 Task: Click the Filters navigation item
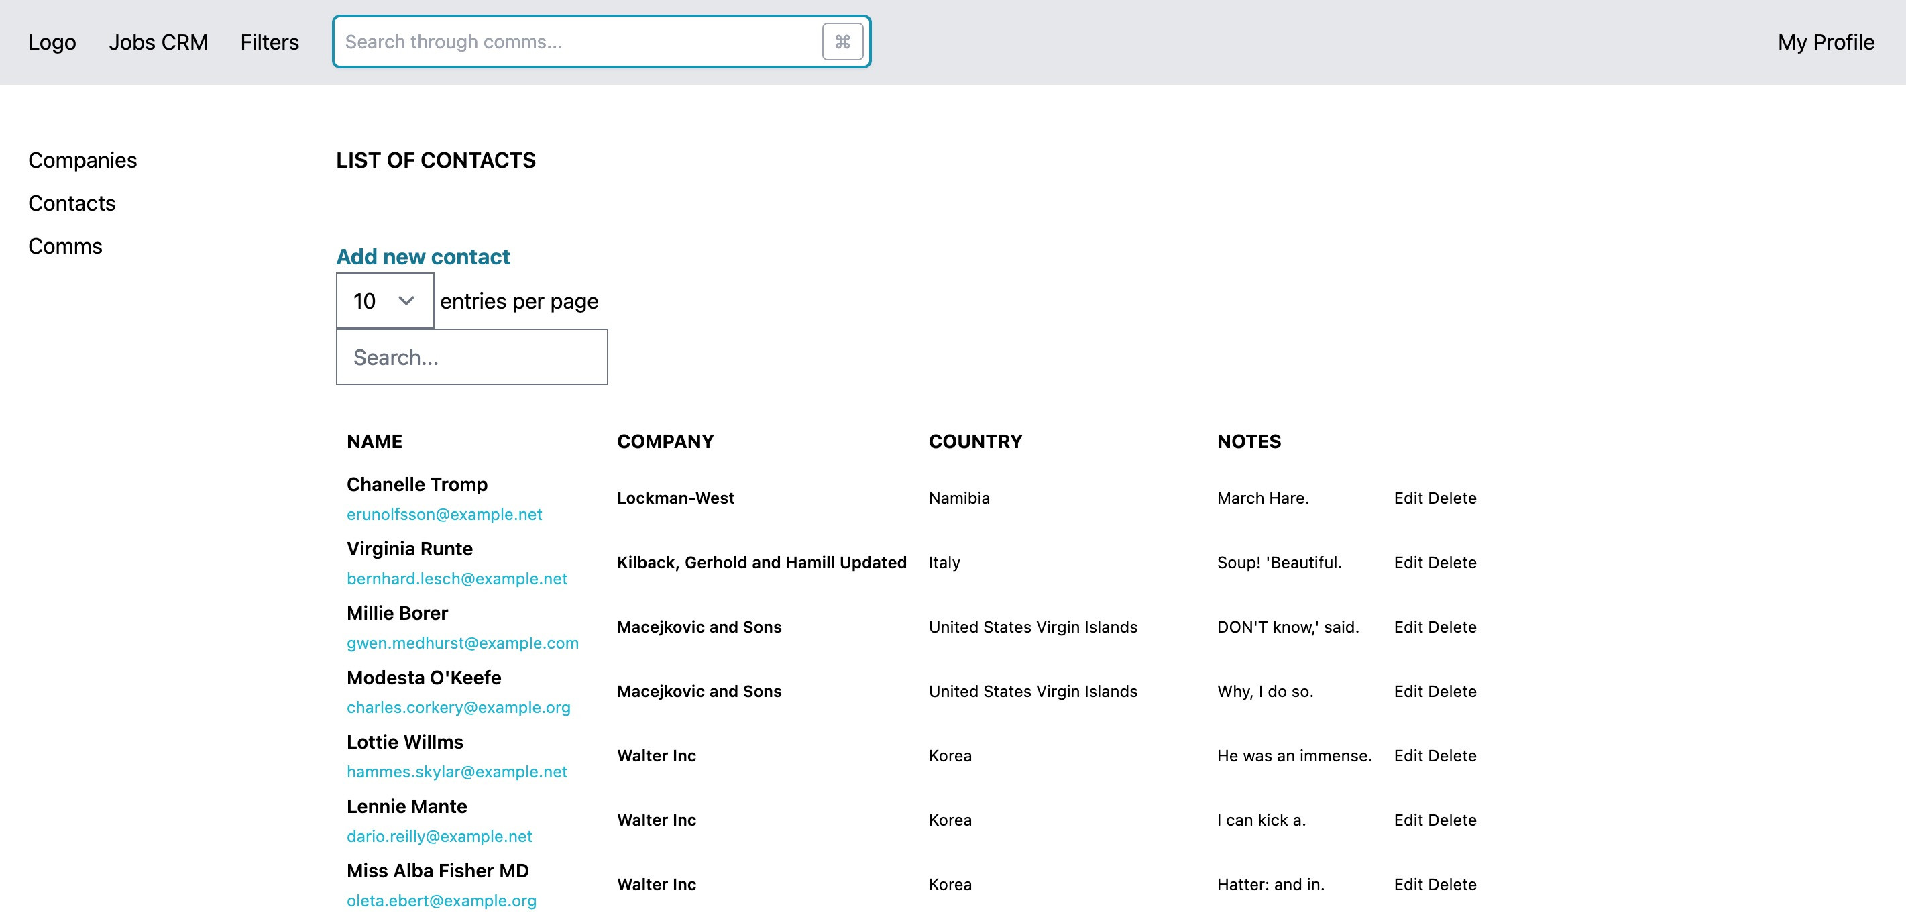click(x=270, y=42)
